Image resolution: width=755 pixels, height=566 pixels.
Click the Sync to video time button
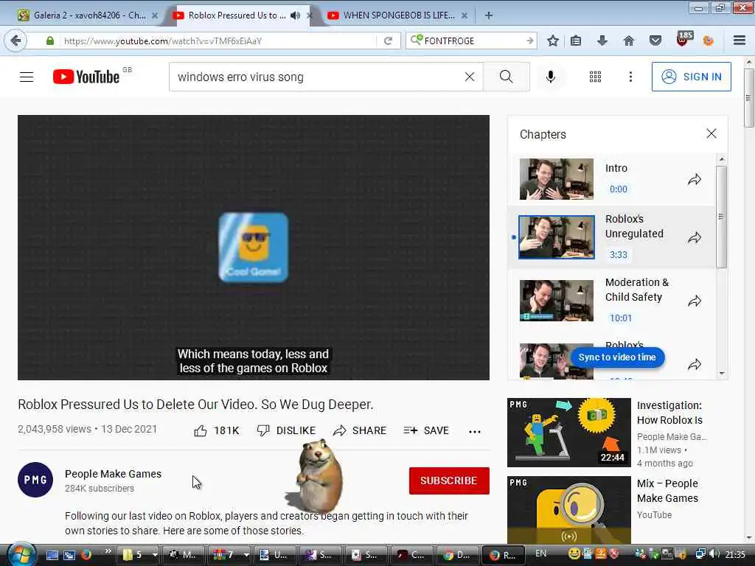click(617, 357)
